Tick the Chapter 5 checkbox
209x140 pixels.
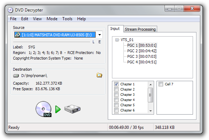pos(116,105)
